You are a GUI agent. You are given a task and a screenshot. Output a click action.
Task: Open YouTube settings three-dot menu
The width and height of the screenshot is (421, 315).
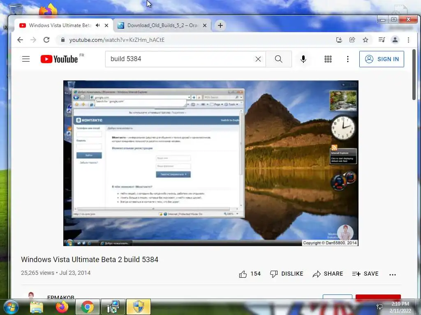[348, 59]
